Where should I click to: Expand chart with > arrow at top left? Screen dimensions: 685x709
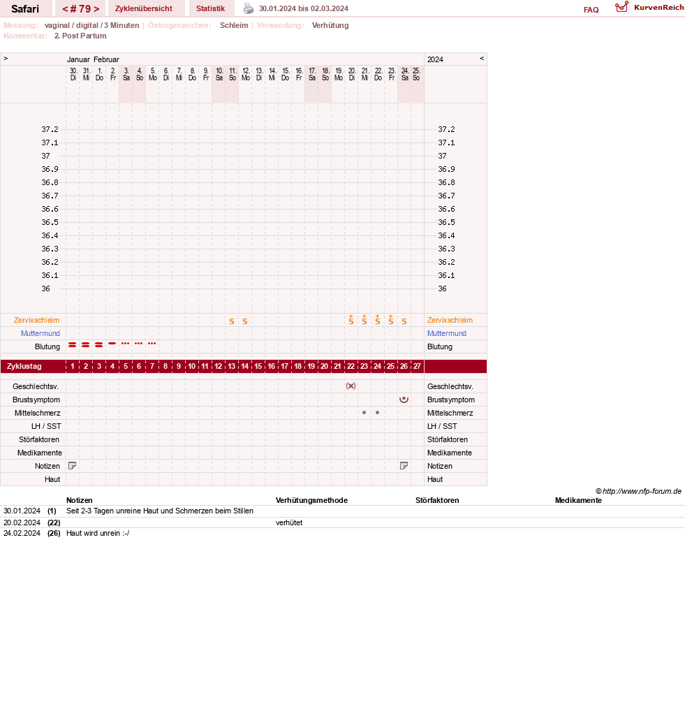[x=6, y=59]
